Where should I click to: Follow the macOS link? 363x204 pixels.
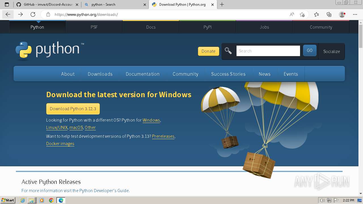pyautogui.click(x=76, y=127)
